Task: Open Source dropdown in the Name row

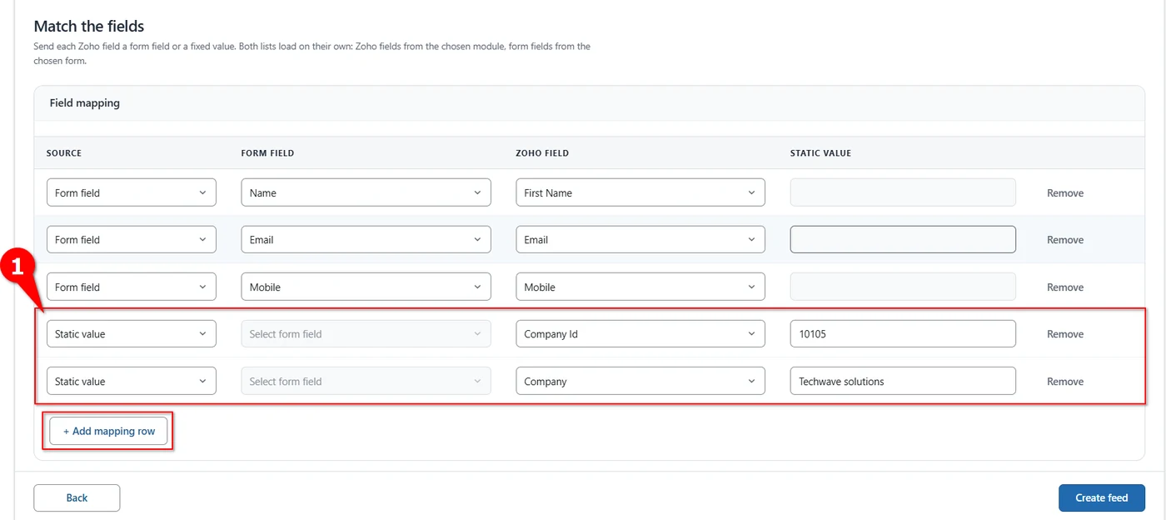Action: pos(132,192)
